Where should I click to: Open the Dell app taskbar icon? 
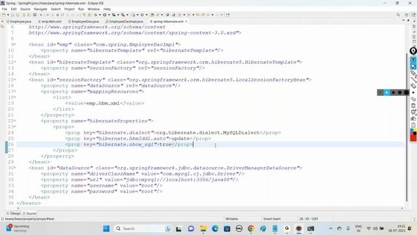click(239, 228)
